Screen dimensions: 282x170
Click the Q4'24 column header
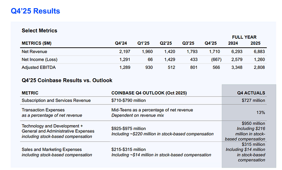(x=121, y=43)
